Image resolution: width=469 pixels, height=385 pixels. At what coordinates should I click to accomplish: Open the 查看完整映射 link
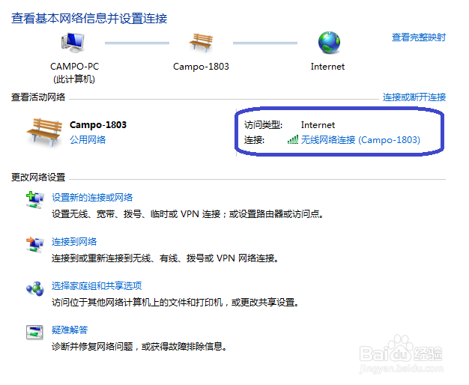(419, 37)
